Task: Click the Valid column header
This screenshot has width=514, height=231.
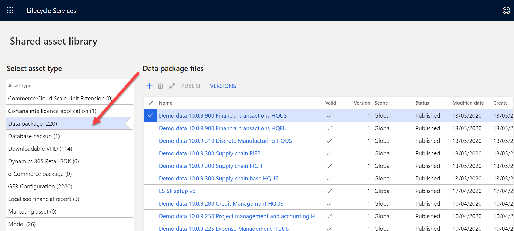Action: (331, 103)
